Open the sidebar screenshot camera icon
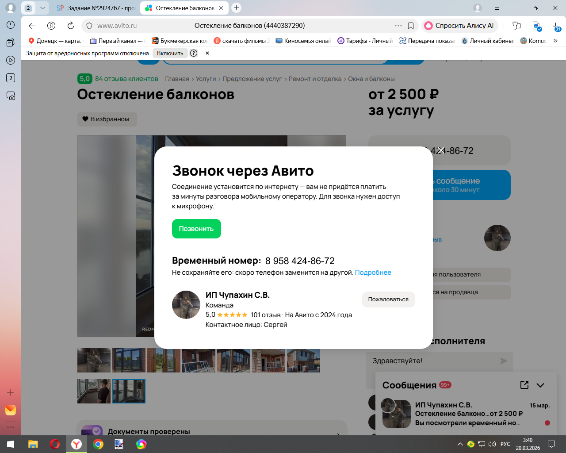This screenshot has width=566, height=453. tap(11, 96)
